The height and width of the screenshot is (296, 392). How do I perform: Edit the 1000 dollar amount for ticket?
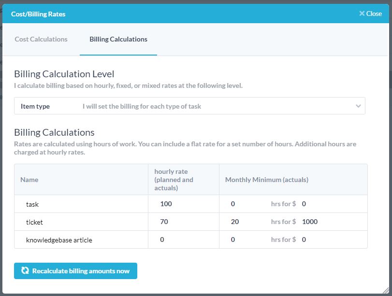point(329,222)
